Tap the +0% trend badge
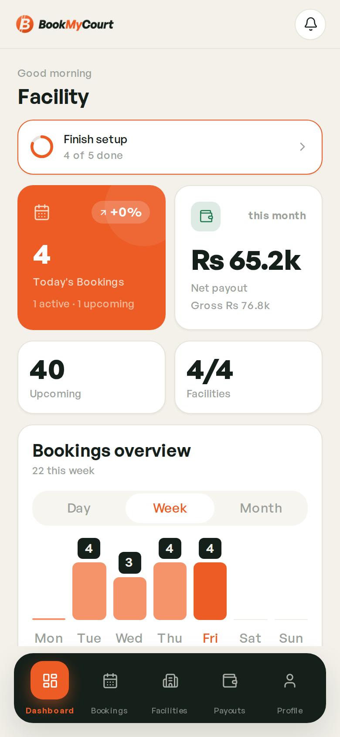 coord(121,212)
